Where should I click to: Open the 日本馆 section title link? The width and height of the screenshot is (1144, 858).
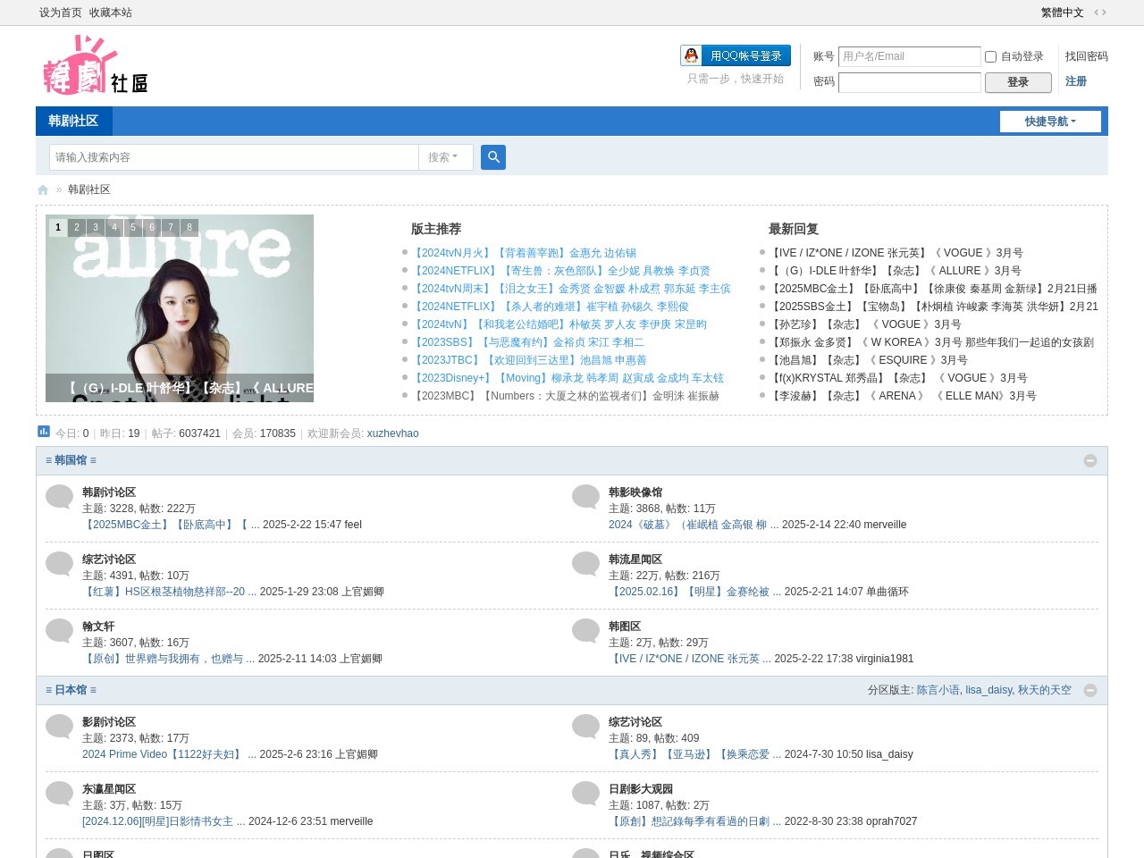pos(71,690)
